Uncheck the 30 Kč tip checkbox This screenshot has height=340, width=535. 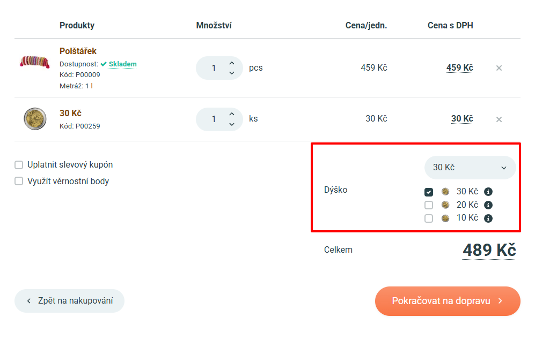429,192
